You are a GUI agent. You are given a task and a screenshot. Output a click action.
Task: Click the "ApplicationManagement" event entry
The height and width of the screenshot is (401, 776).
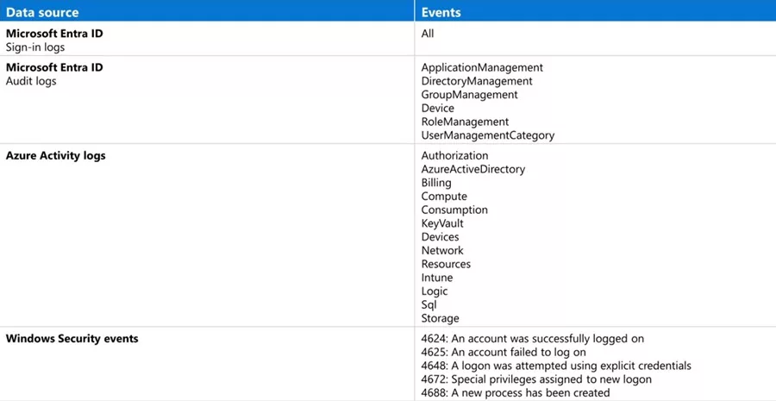point(482,67)
